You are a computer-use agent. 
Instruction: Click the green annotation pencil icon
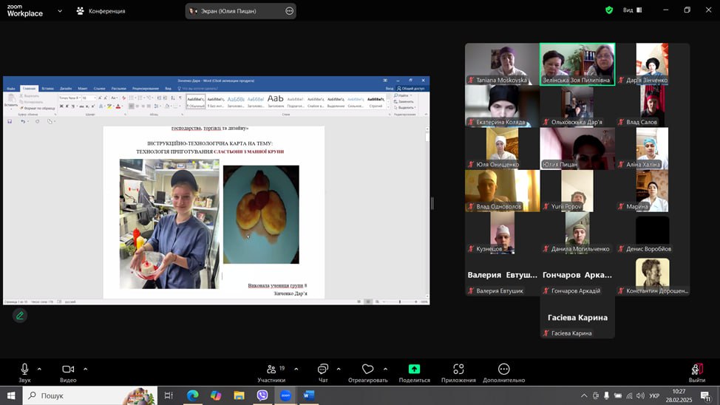tap(20, 316)
